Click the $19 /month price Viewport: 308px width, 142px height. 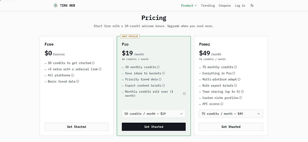[x=133, y=53]
